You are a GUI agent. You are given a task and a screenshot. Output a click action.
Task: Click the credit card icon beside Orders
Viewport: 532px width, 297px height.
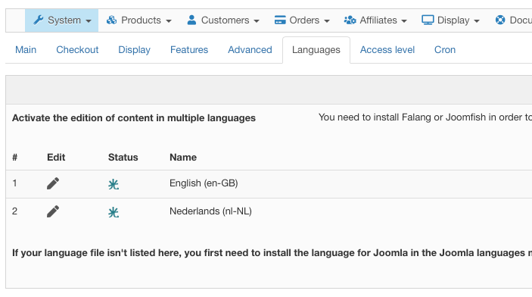280,20
